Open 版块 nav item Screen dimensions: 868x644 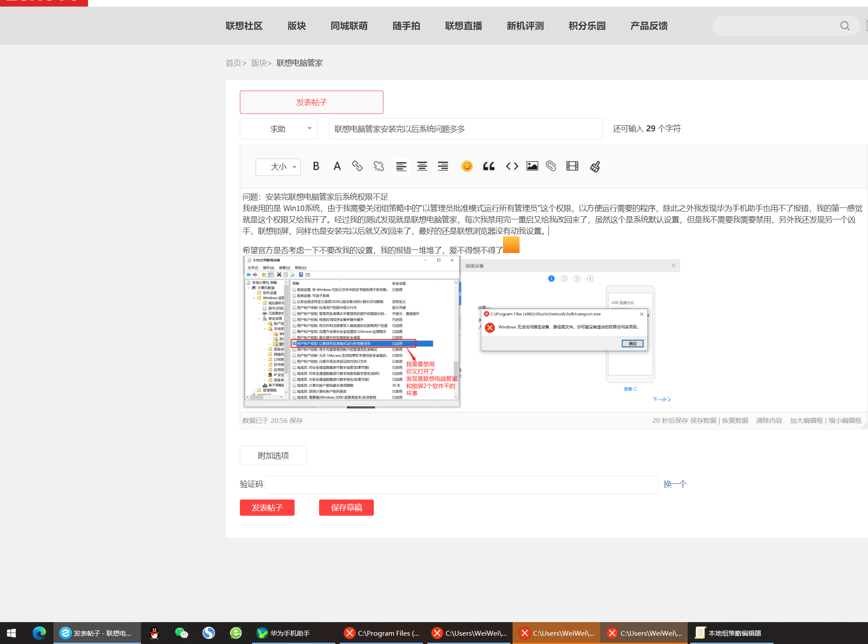pos(296,26)
